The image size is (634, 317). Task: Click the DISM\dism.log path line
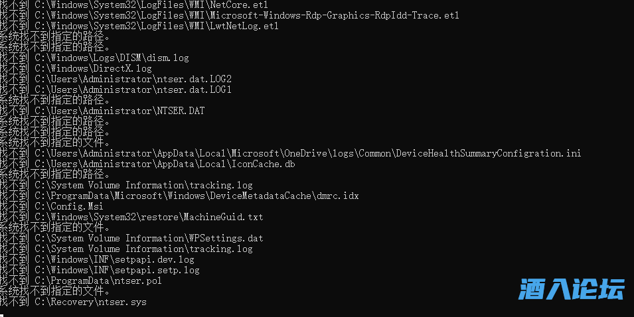(x=94, y=58)
